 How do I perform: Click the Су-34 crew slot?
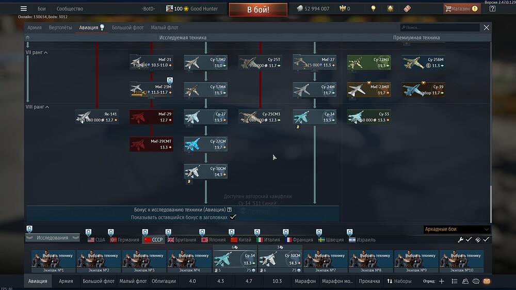pos(235,262)
